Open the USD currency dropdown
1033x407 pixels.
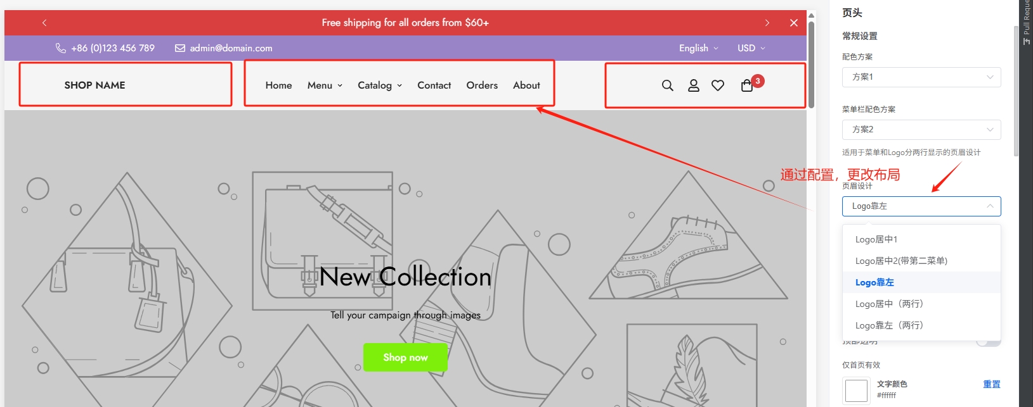click(751, 48)
